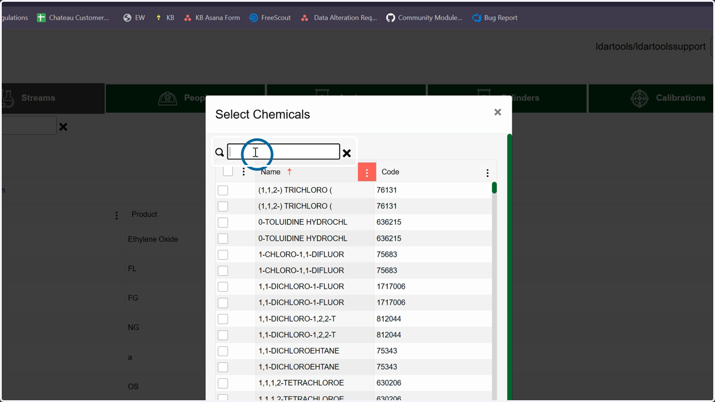Clear the background filter field with the X icon

tap(63, 126)
